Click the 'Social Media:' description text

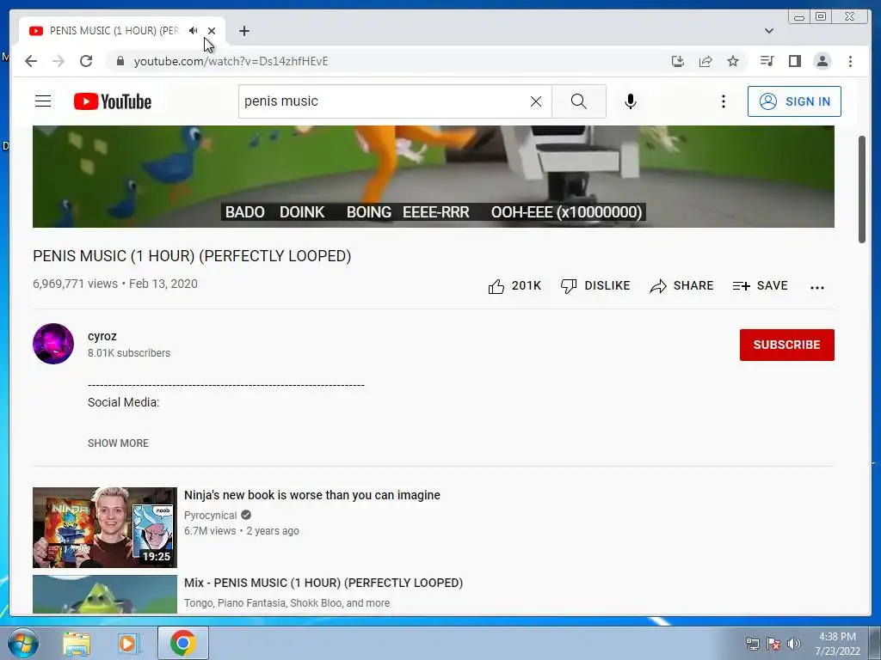pos(124,402)
